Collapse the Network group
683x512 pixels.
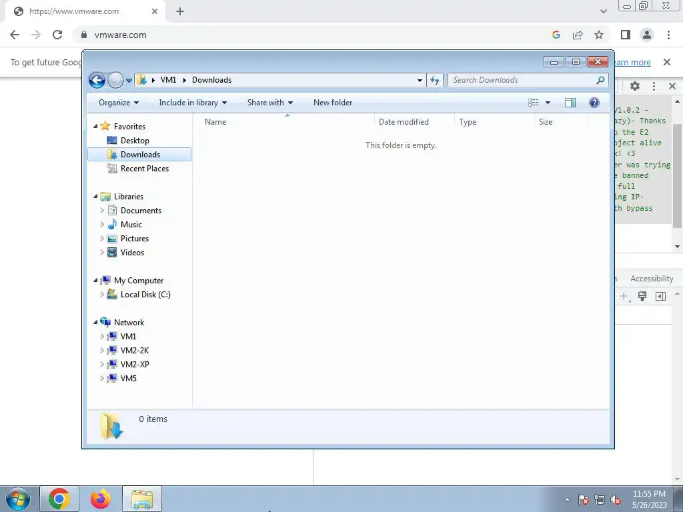pyautogui.click(x=95, y=322)
